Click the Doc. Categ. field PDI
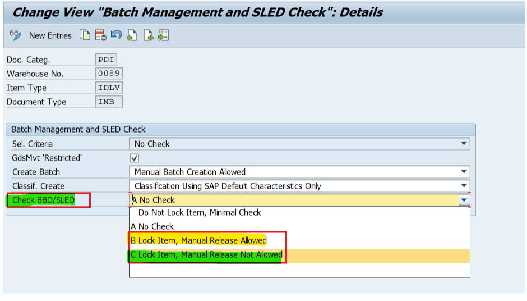 (106, 60)
